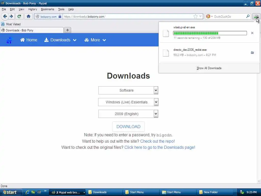Open the Windows (Live) Essentials dropdown
The image size is (261, 196).
pyautogui.click(x=128, y=102)
